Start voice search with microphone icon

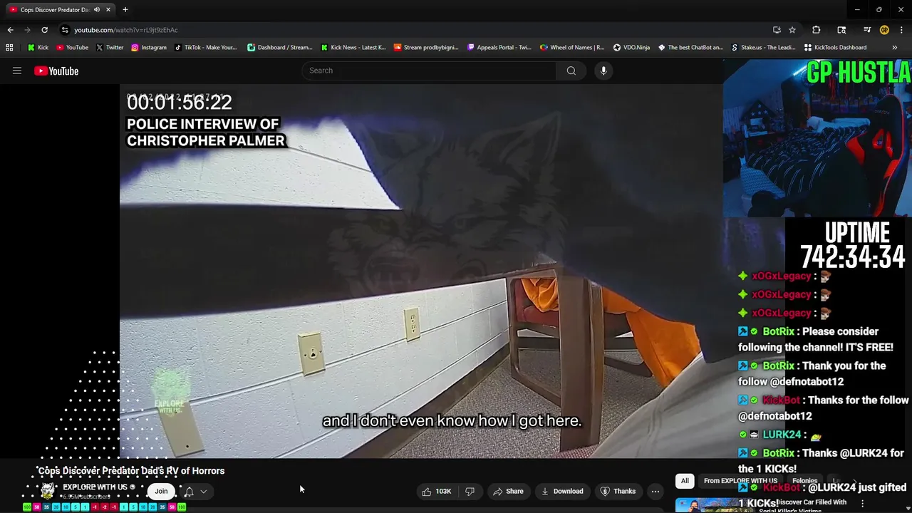pyautogui.click(x=603, y=71)
